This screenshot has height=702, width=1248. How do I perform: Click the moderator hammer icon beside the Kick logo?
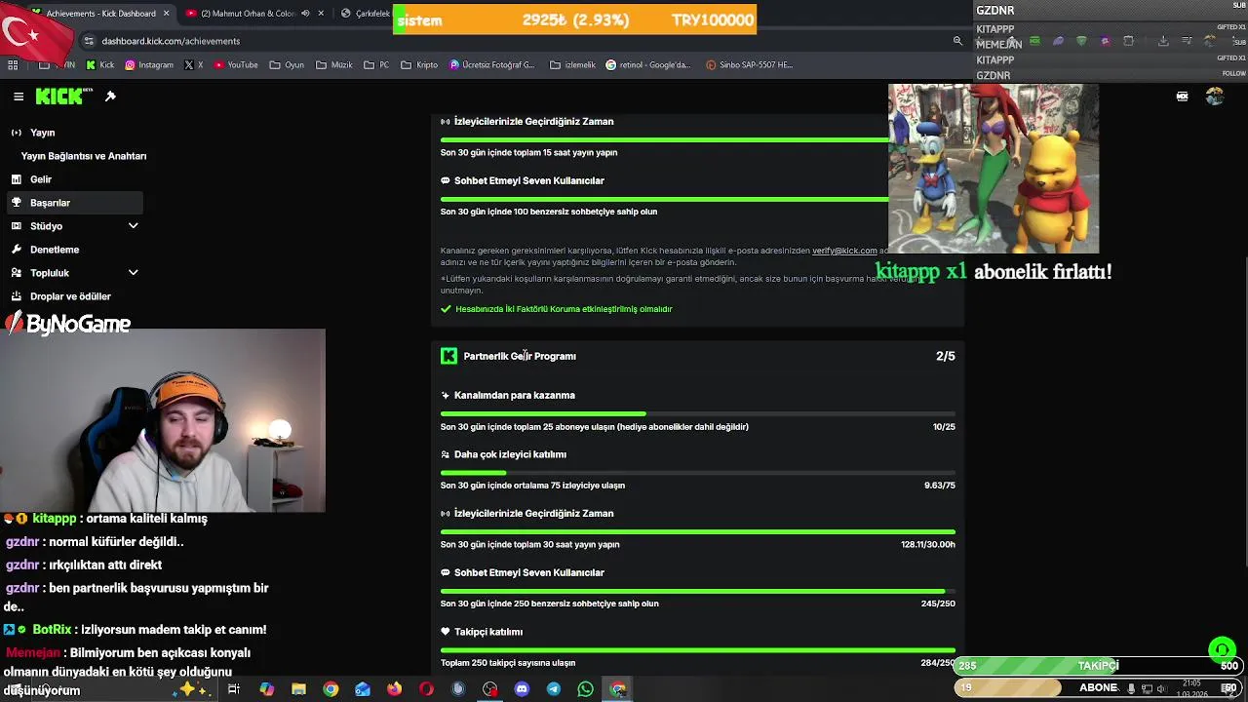[x=110, y=97]
